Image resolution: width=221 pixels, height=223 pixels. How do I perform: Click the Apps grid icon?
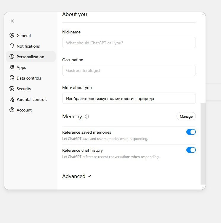click(x=12, y=67)
